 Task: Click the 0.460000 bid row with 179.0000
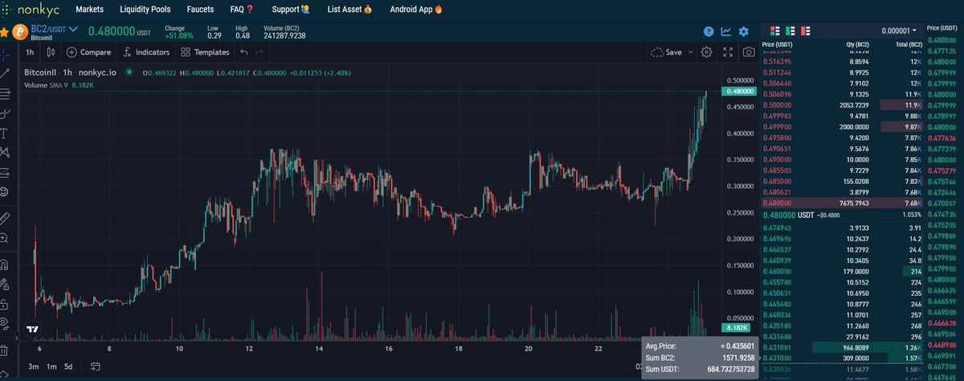click(x=840, y=272)
